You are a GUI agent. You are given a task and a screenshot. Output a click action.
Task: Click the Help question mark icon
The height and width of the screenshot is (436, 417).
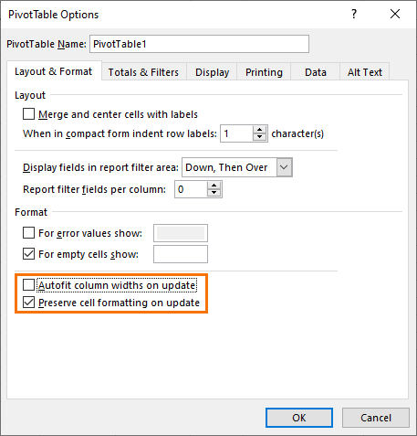tap(354, 14)
